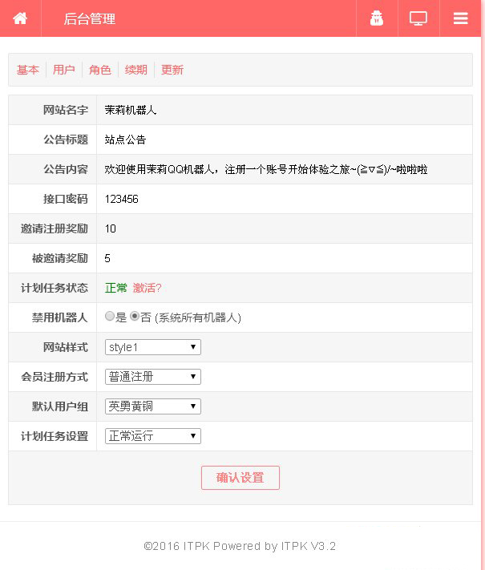
Task: Switch to the 用户 tab
Action: point(63,70)
